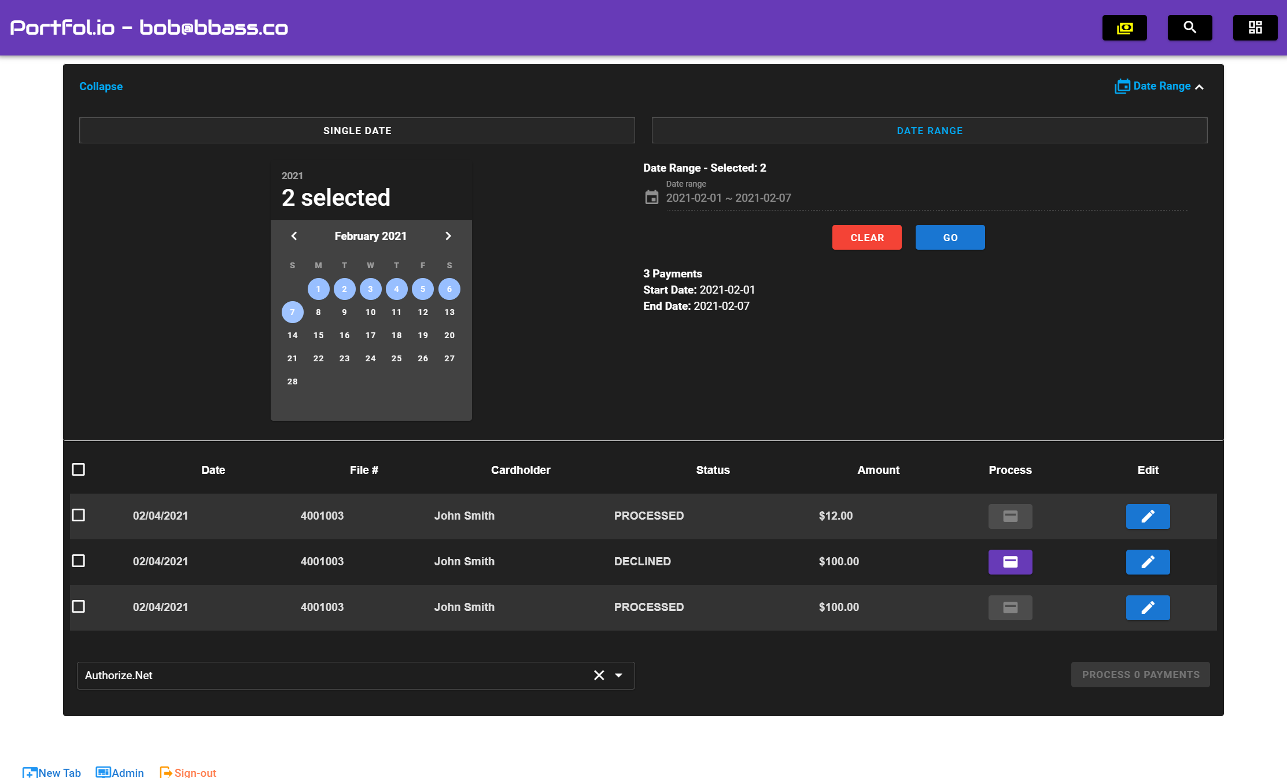Select the DATE RANGE tab
This screenshot has height=778, width=1287.
click(929, 131)
